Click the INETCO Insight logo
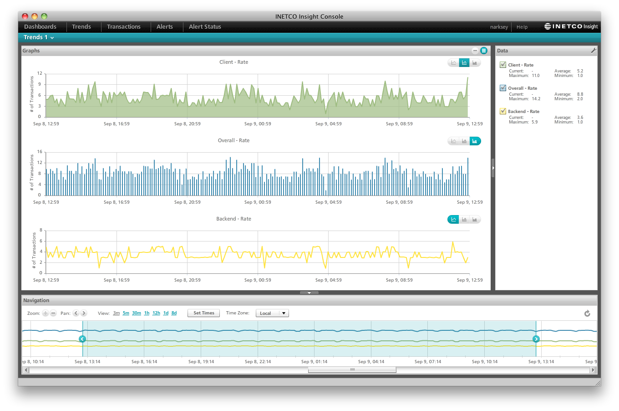Viewport: 619px width, 411px height. pos(571,26)
